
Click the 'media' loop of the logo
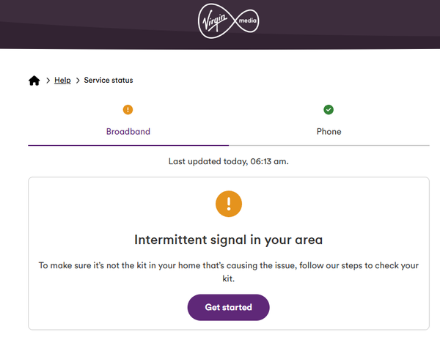tap(248, 21)
